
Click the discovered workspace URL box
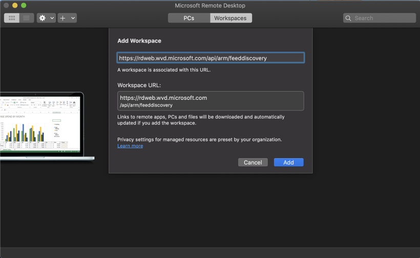click(x=211, y=101)
